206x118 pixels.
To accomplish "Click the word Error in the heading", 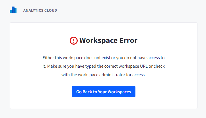I will point(128,40).
